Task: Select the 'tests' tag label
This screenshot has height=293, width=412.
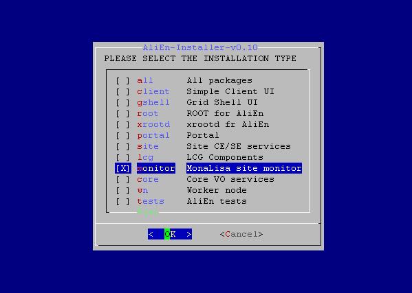Action: 151,202
